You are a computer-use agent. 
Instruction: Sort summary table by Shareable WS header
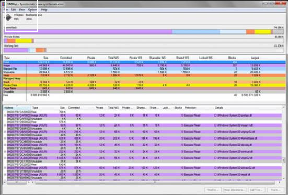(x=157, y=58)
